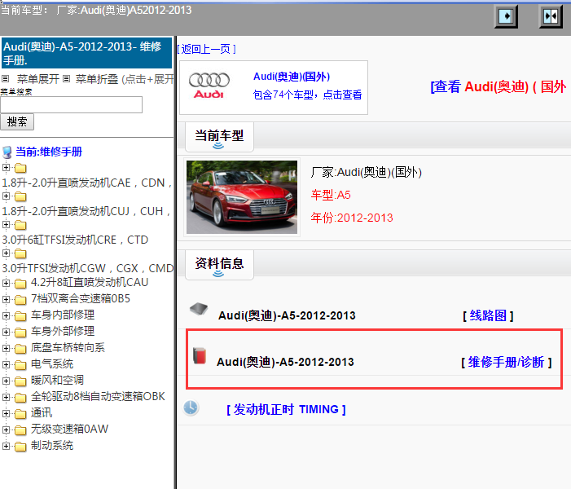Viewport: 571px width, 489px height.
Task: Click the double-arrow panel collapse icon at top right
Action: [551, 16]
